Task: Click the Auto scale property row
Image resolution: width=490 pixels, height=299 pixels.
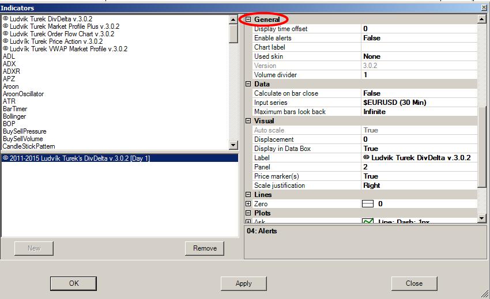Action: pyautogui.click(x=364, y=130)
